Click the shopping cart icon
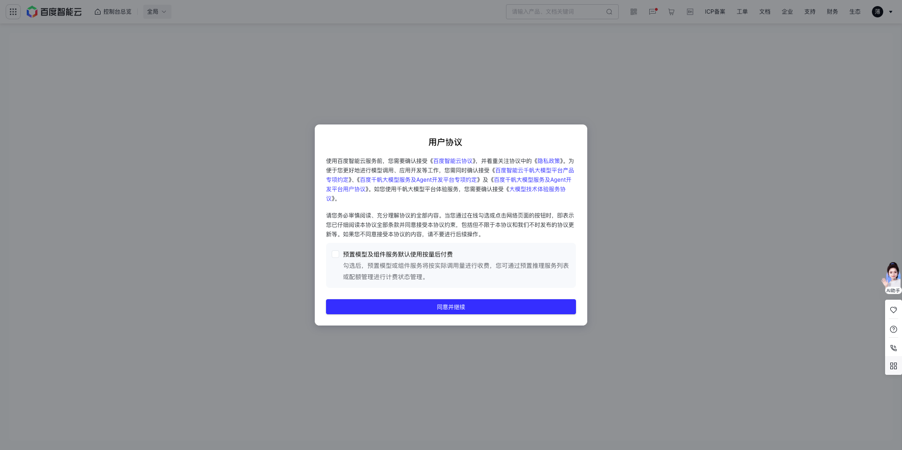This screenshot has height=450, width=902. coord(671,11)
